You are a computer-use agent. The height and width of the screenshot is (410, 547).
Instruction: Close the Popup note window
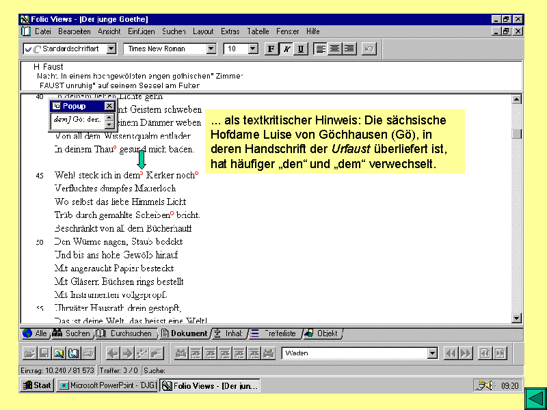[109, 107]
